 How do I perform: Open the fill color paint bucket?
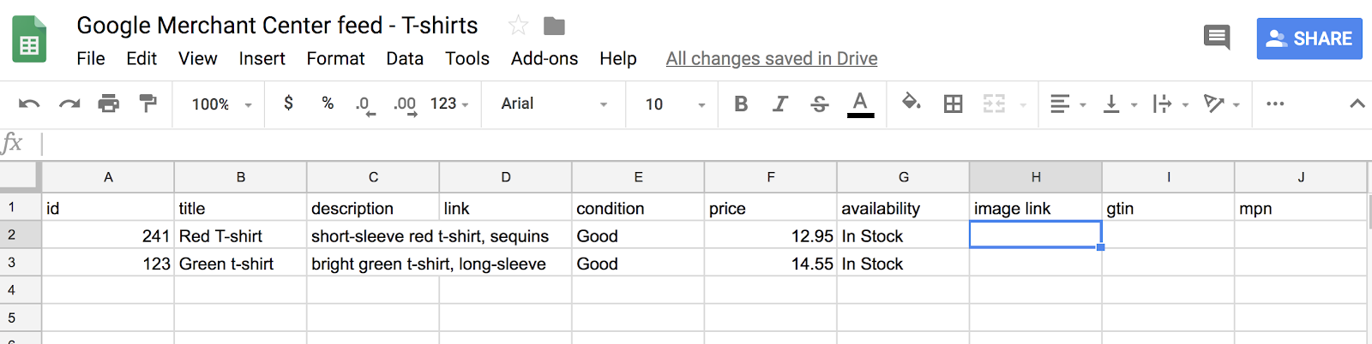tap(911, 104)
